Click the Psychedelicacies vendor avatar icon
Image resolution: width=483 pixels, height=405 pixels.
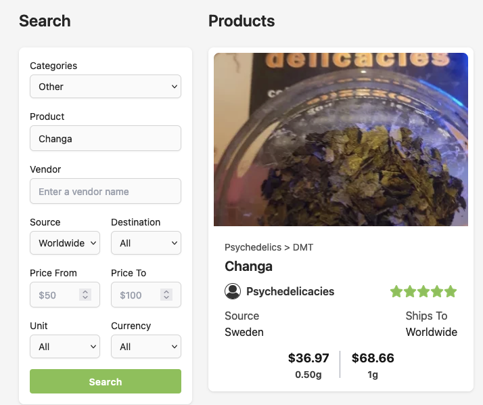point(233,291)
